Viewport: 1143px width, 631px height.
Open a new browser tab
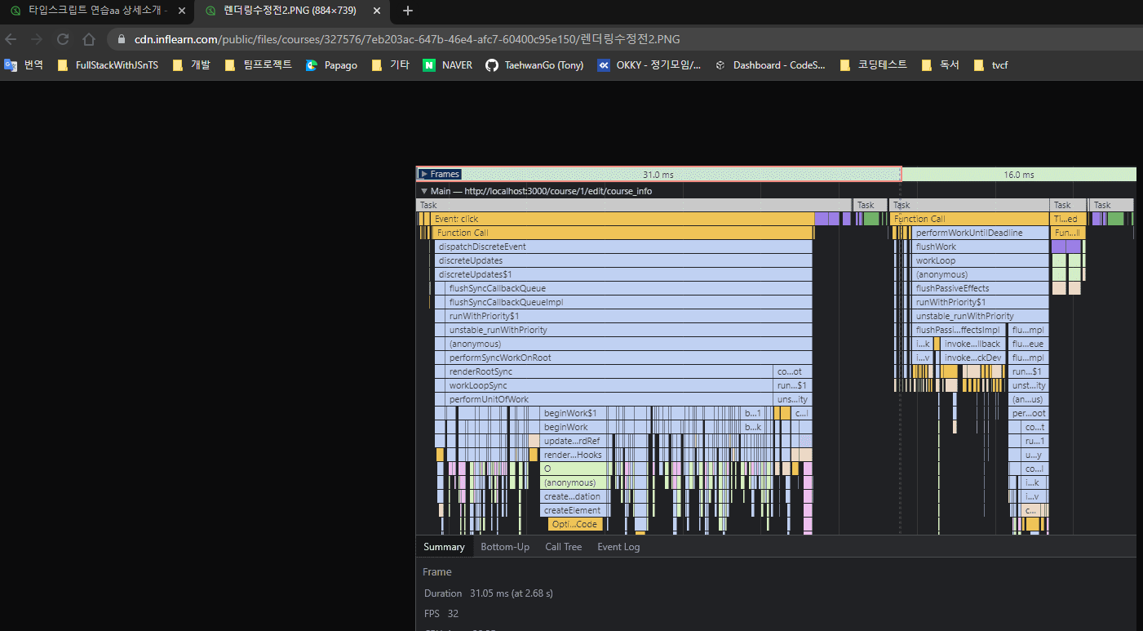[408, 11]
